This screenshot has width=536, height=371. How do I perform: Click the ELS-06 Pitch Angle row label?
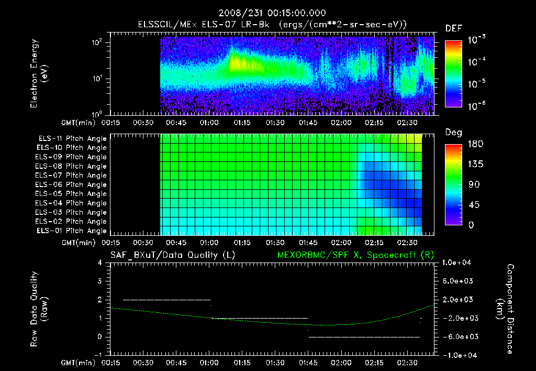coord(71,185)
